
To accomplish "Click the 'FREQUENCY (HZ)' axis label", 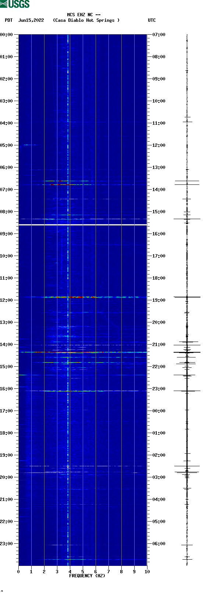I will point(87,576).
